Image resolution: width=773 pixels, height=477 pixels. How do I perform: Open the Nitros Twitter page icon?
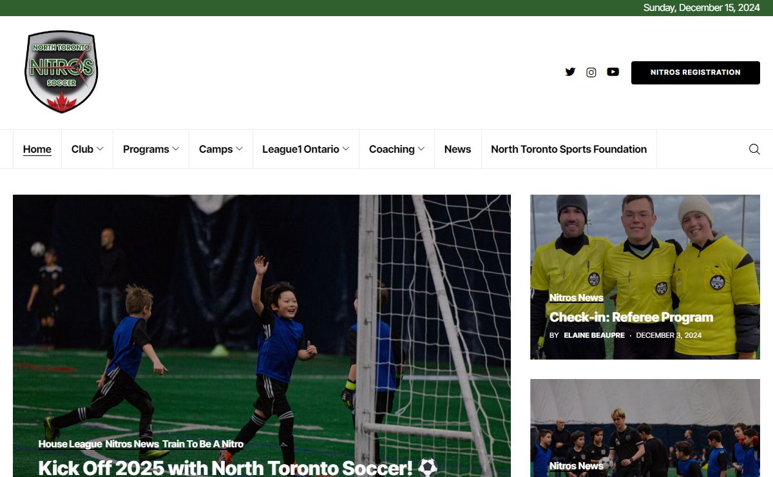pyautogui.click(x=570, y=72)
